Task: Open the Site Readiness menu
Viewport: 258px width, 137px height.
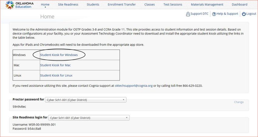Action: point(68,5)
